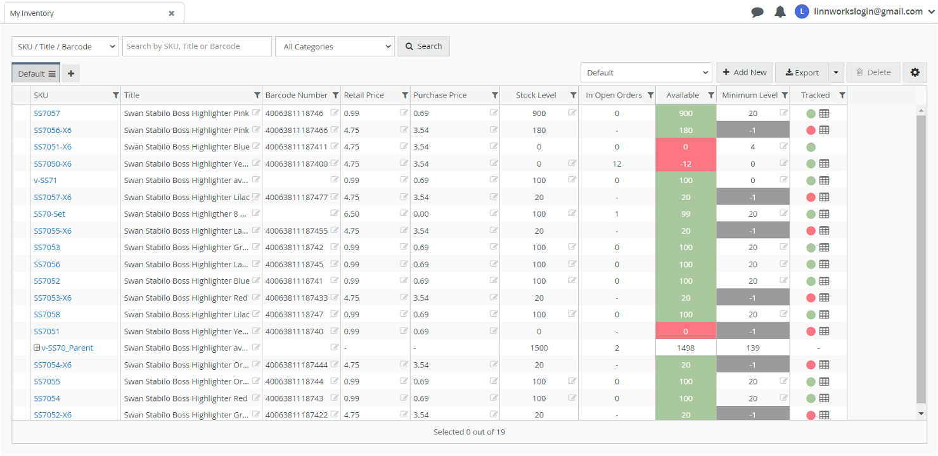Open batch grid for SS7054

pos(824,398)
